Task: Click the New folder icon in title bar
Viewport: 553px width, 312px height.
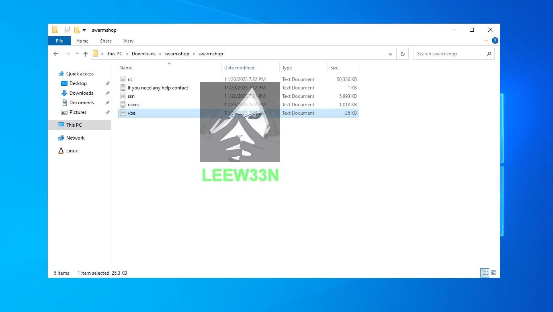Action: tap(77, 30)
